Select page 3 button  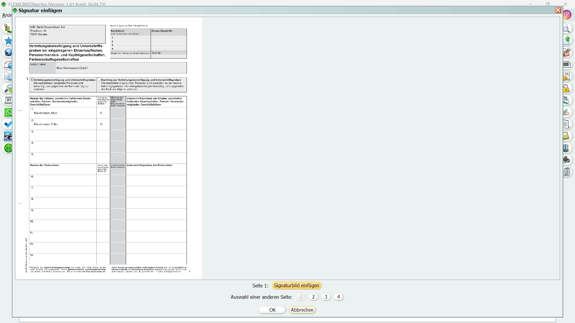[x=326, y=297]
